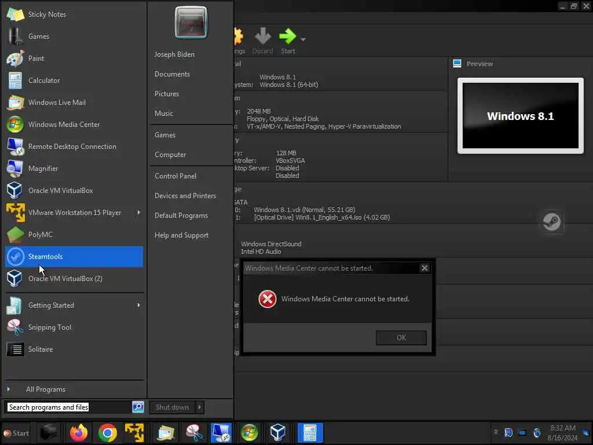Click the Windows 8.1 preview thumbnail
Viewport: 593px width, 445px height.
[521, 116]
